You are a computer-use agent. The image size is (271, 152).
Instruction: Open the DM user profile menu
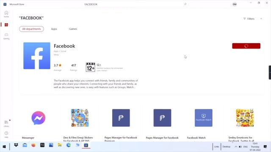click(x=235, y=4)
